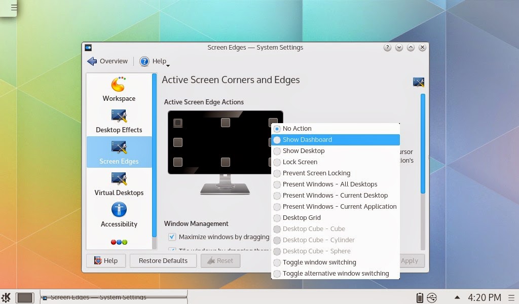Choose Toggle alternative window switching
Image resolution: width=519 pixels, height=304 pixels.
click(336, 274)
